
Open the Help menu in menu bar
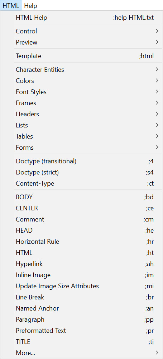30,5
